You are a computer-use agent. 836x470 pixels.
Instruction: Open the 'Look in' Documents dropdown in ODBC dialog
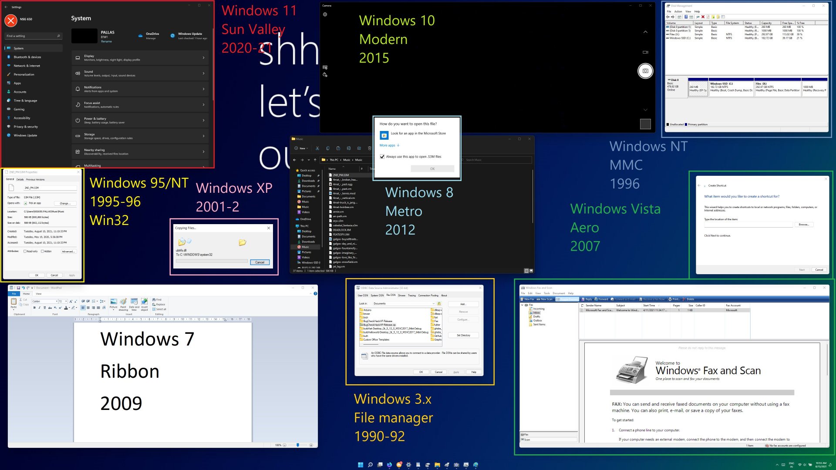(433, 304)
